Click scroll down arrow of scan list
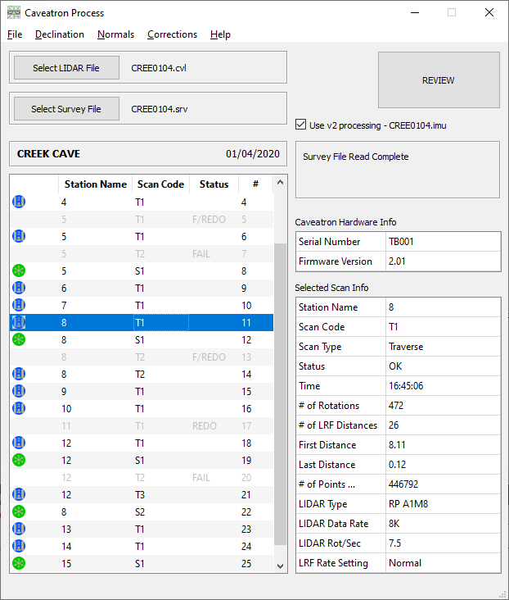509x600 pixels. point(281,565)
